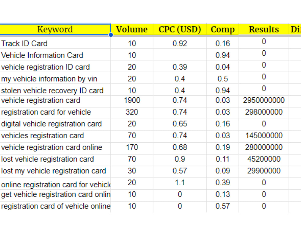Select the 'registration card of vehicle online' cell
Viewport: 301px width, 226px height.
coord(55,206)
